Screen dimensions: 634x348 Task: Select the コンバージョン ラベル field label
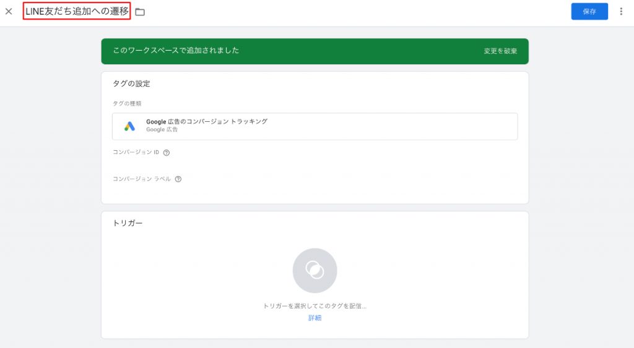pos(142,179)
